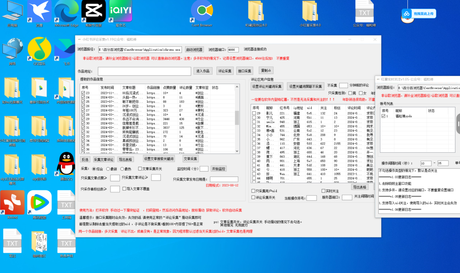The image size is (460, 273).
Task: Enable the 文章采集开关 checkbox
Action: pyautogui.click(x=140, y=169)
